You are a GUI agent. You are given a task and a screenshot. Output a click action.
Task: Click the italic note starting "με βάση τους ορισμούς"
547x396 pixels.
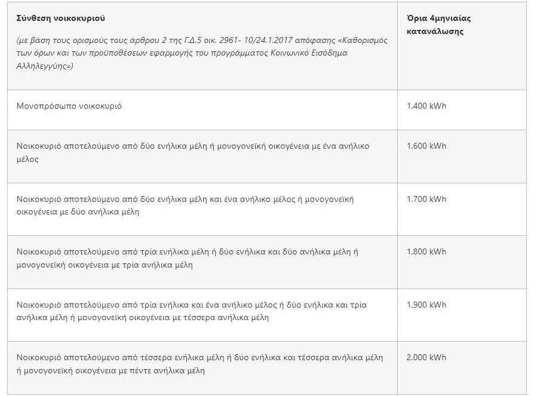[196, 53]
